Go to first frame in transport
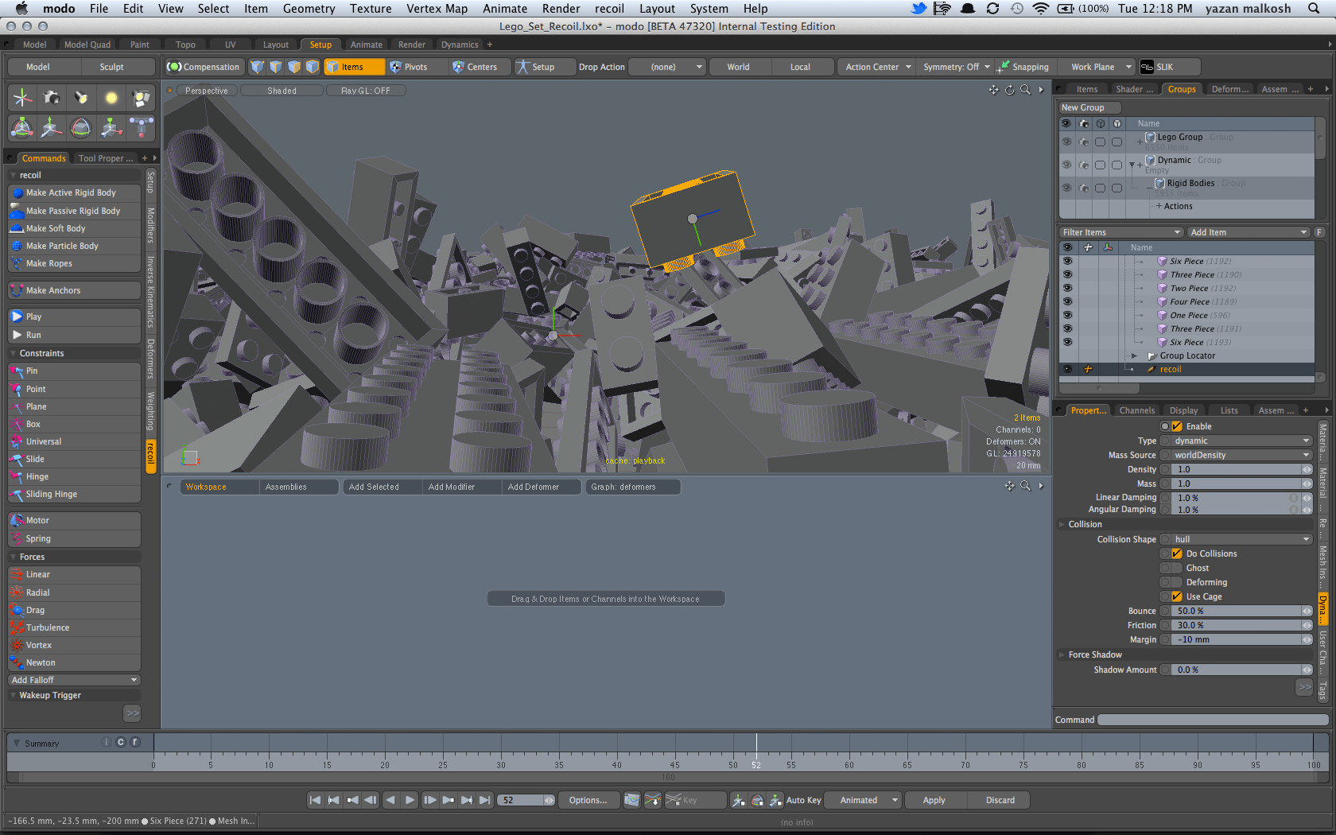 click(x=315, y=800)
